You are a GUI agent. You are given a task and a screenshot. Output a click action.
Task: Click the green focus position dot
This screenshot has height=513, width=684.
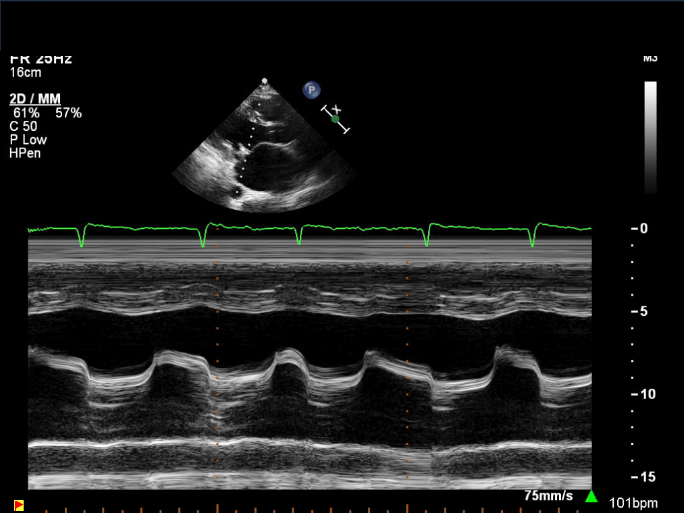336,119
